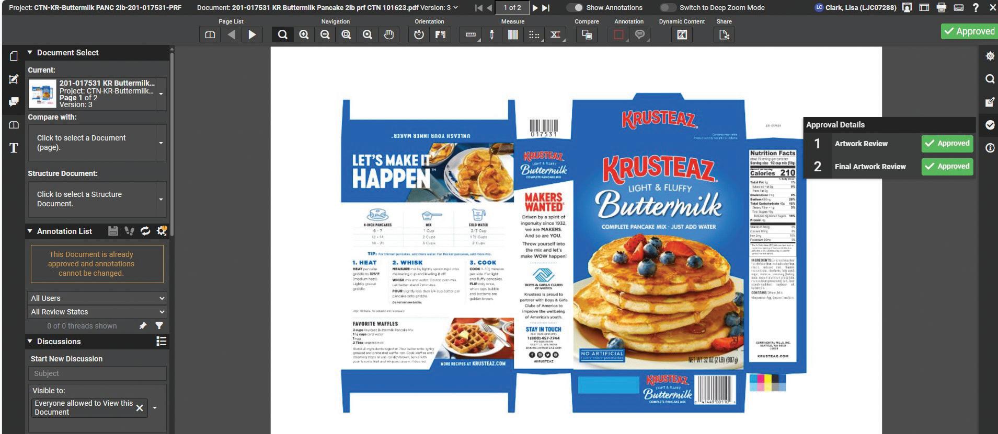Viewport: 998px width, 434px height.
Task: Click Approved for Final Artwork Review stage
Action: pyautogui.click(x=947, y=166)
